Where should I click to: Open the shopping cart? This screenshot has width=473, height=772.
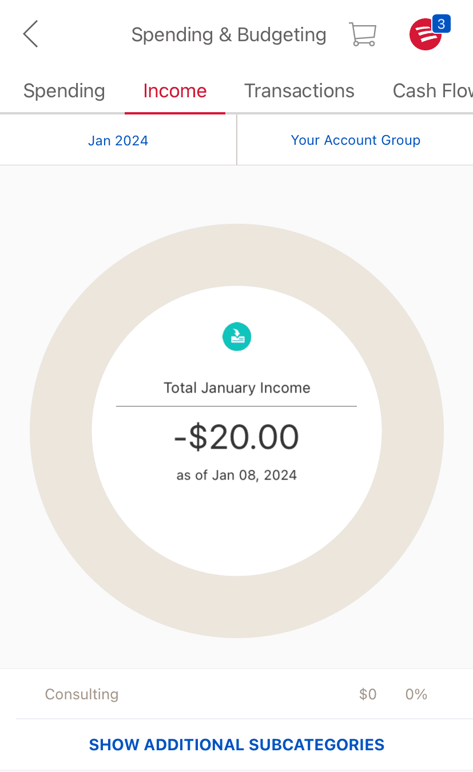363,34
